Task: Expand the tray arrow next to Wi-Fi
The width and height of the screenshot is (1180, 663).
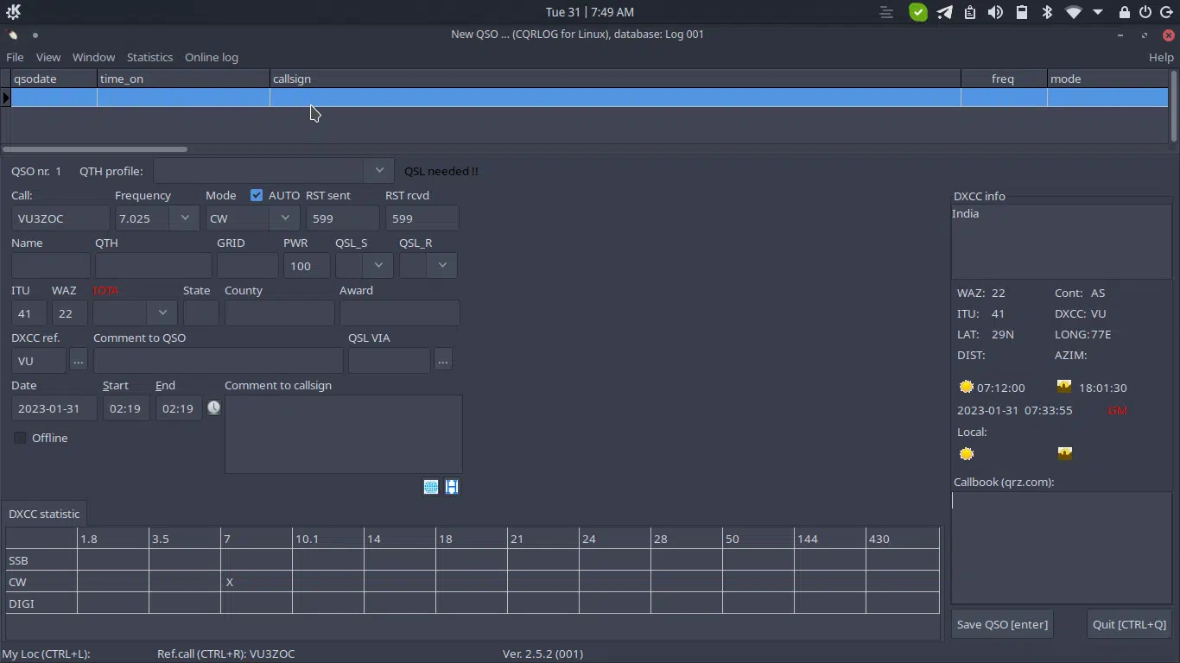Action: (1098, 12)
